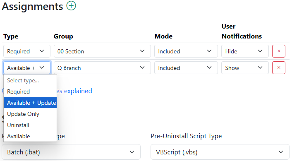Open the VBScript (.vbs) script type dropdown
Image resolution: width=292 pixels, height=161 pixels.
click(220, 152)
